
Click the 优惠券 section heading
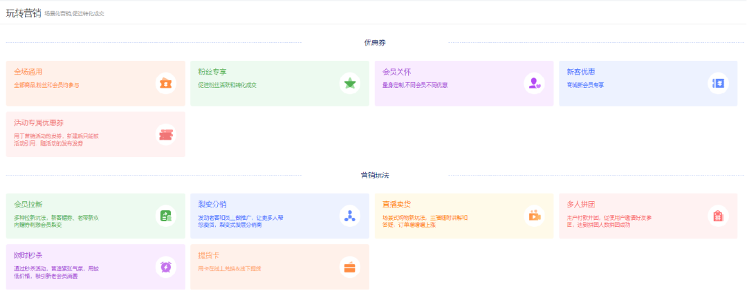(375, 42)
